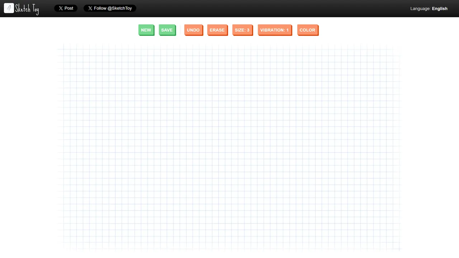Viewport: 459px width, 258px height.
Task: Undo the last stroke
Action: 194,30
